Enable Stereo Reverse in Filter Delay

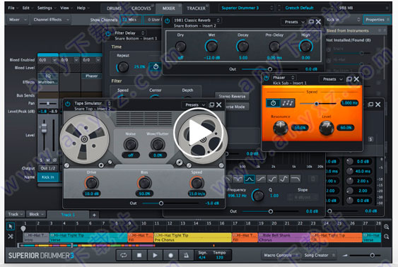[232, 96]
